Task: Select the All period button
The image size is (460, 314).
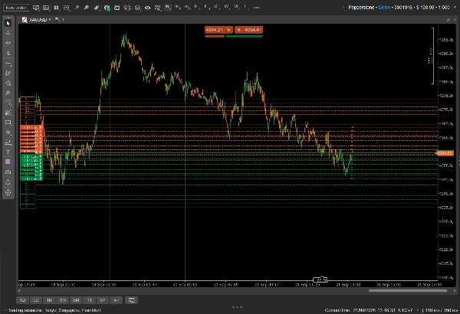Action: [x=117, y=300]
